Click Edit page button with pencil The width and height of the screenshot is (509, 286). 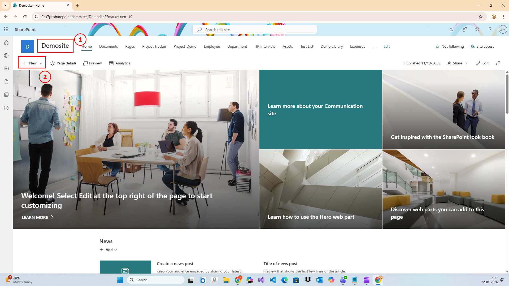(482, 63)
